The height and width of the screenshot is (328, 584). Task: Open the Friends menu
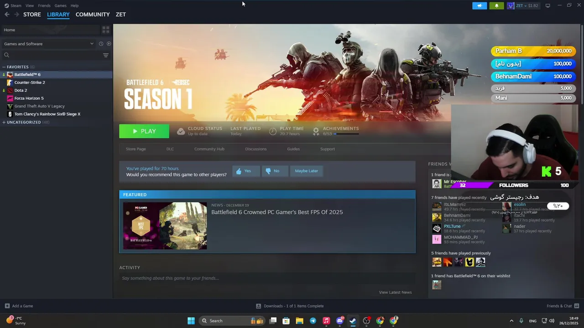[44, 5]
